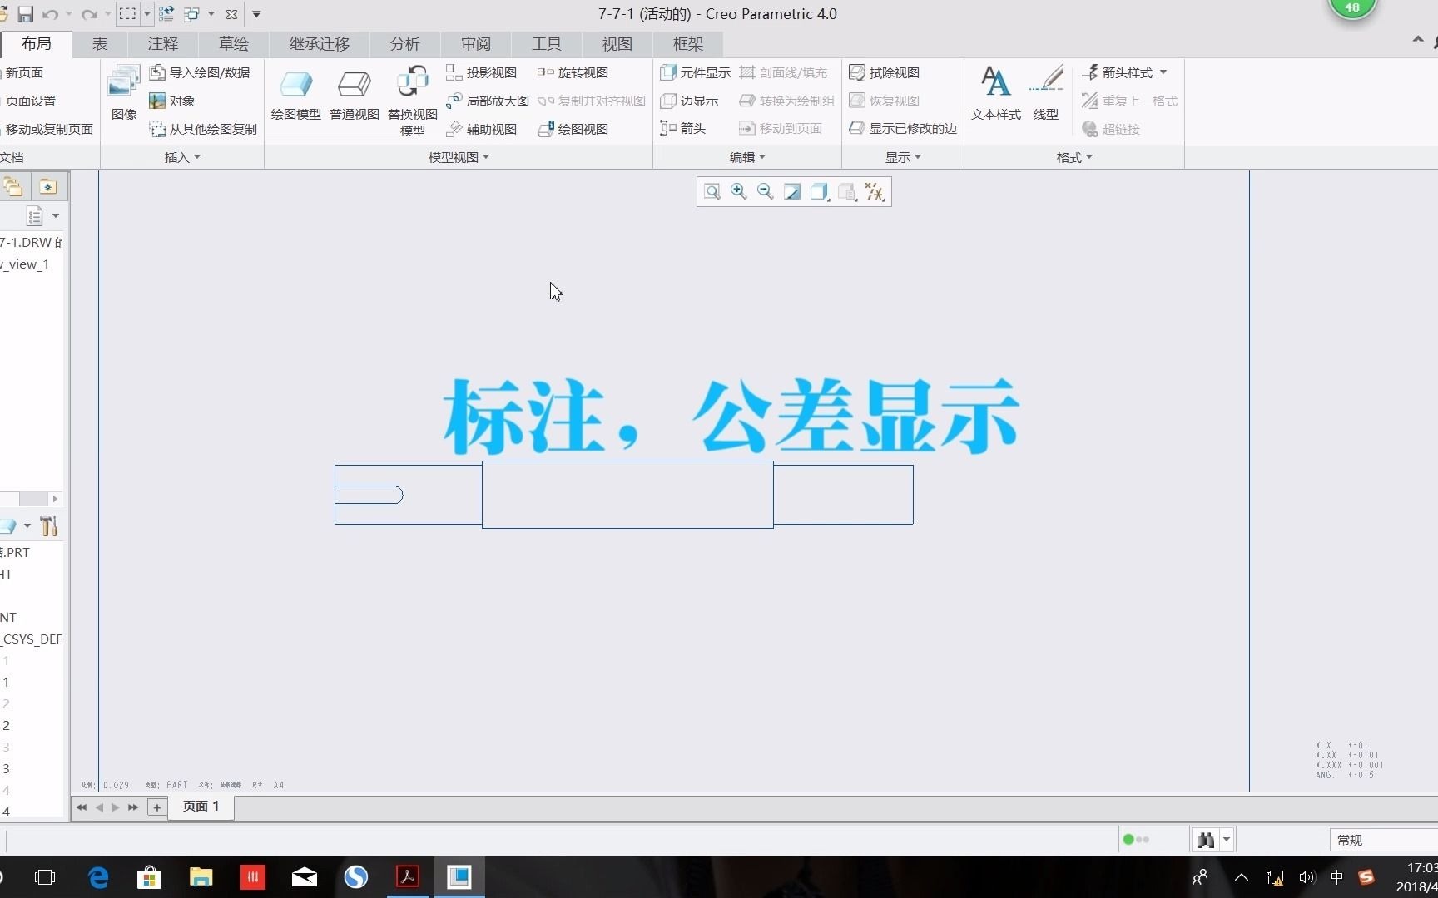Image resolution: width=1438 pixels, height=898 pixels.
Task: Click 页面设置 to open page setup
Action: tap(32, 101)
